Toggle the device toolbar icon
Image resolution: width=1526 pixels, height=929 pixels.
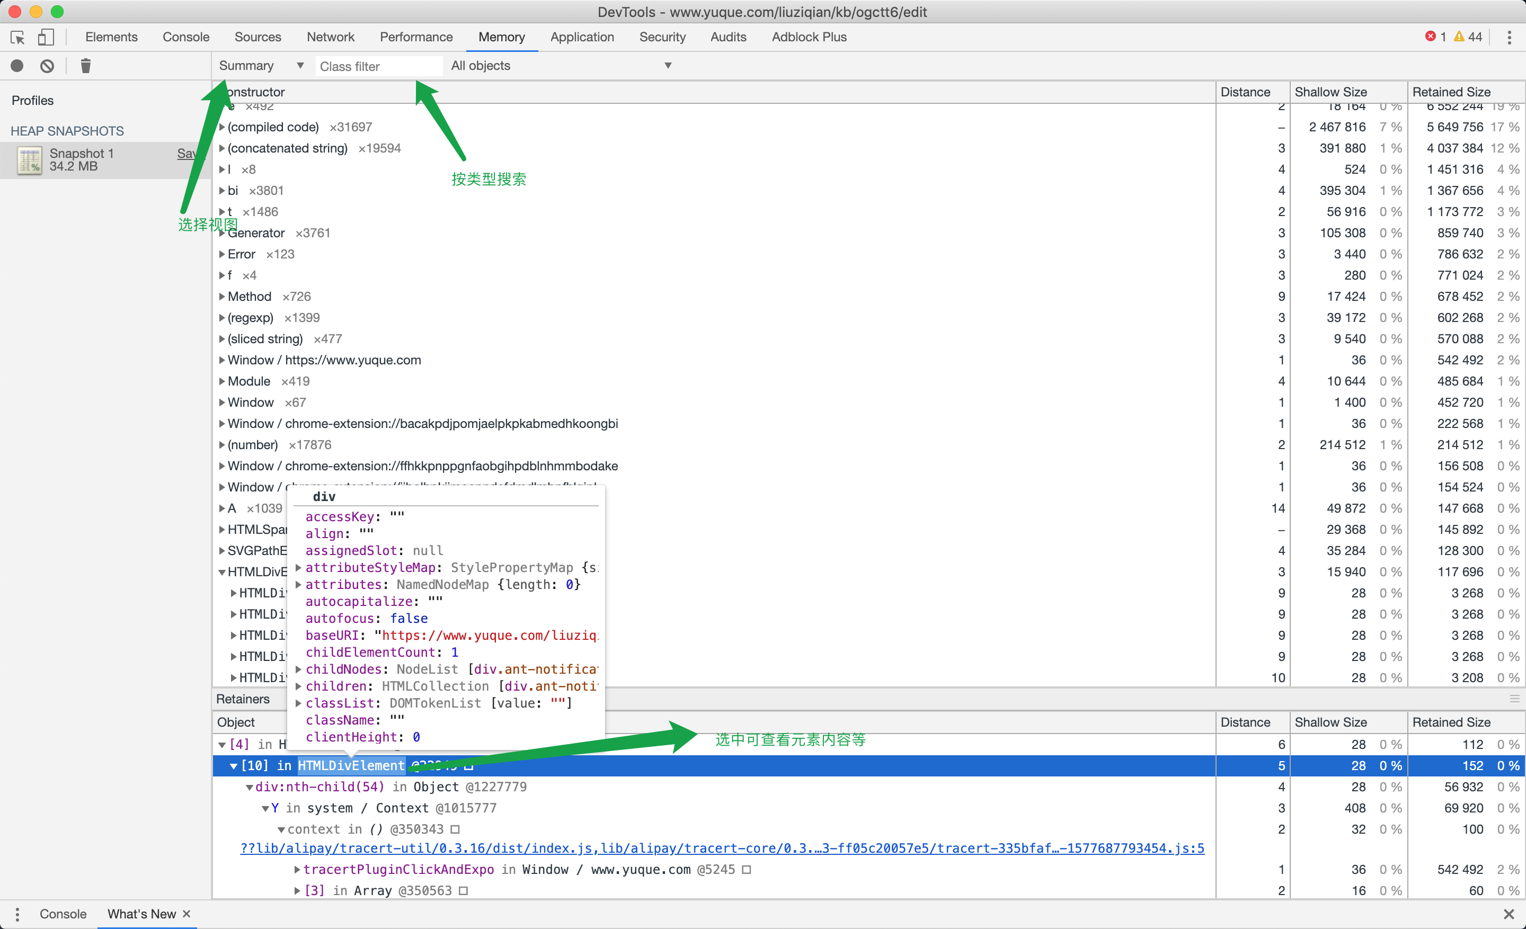[x=45, y=37]
